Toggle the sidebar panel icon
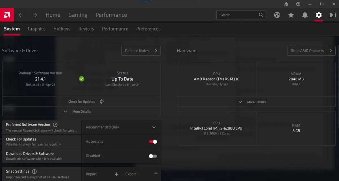339x181 pixels. (x=333, y=15)
